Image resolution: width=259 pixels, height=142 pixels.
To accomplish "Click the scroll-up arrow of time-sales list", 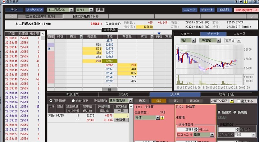I will (x=43, y=34).
